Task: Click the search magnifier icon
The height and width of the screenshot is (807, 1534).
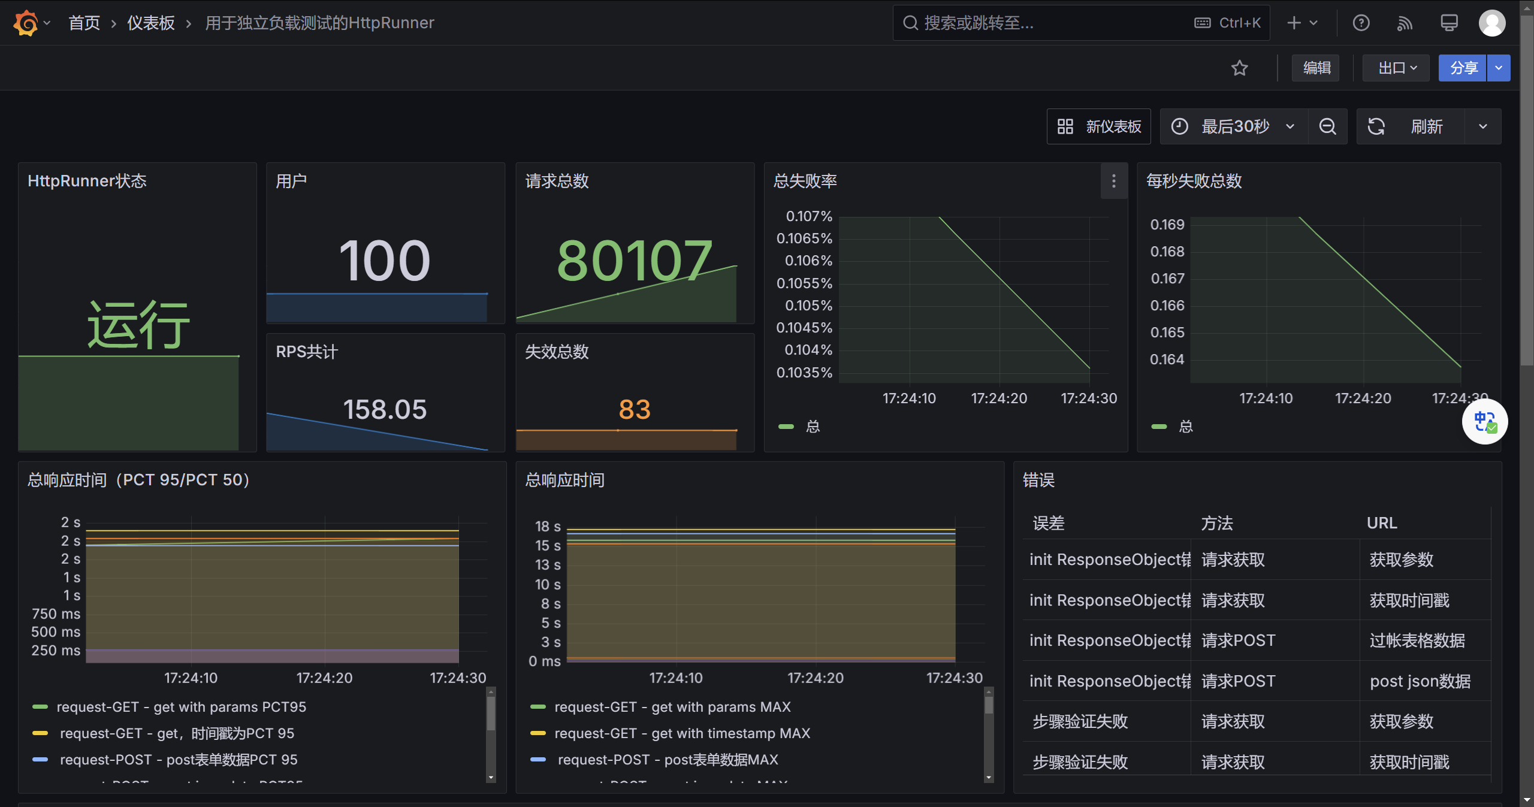Action: tap(910, 23)
